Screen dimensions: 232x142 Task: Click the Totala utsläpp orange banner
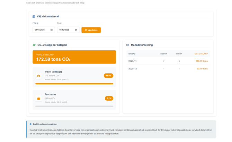point(74,57)
